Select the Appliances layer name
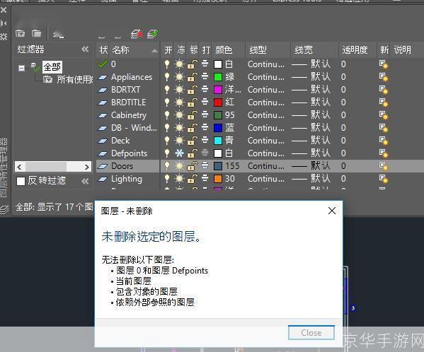The width and height of the screenshot is (424, 352). tap(132, 77)
